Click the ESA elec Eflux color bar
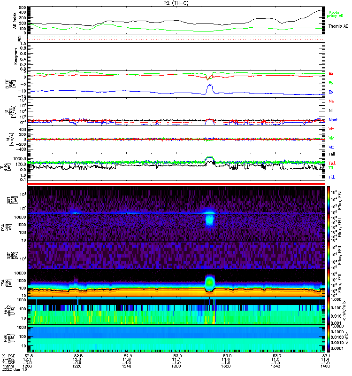 pyautogui.click(x=329, y=283)
